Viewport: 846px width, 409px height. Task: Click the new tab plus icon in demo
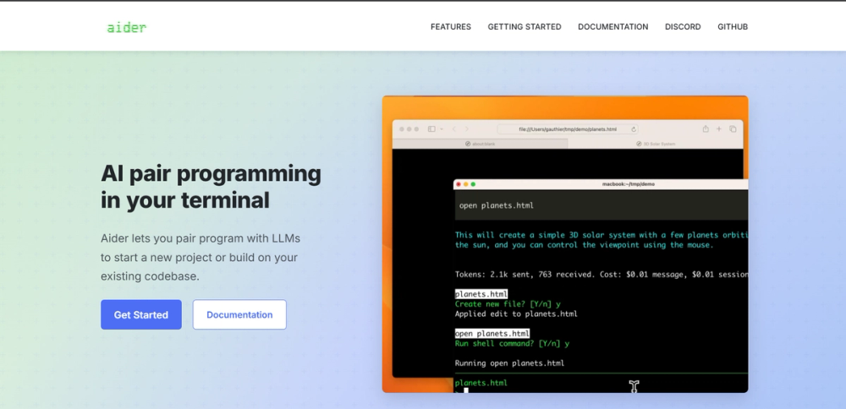[718, 128]
